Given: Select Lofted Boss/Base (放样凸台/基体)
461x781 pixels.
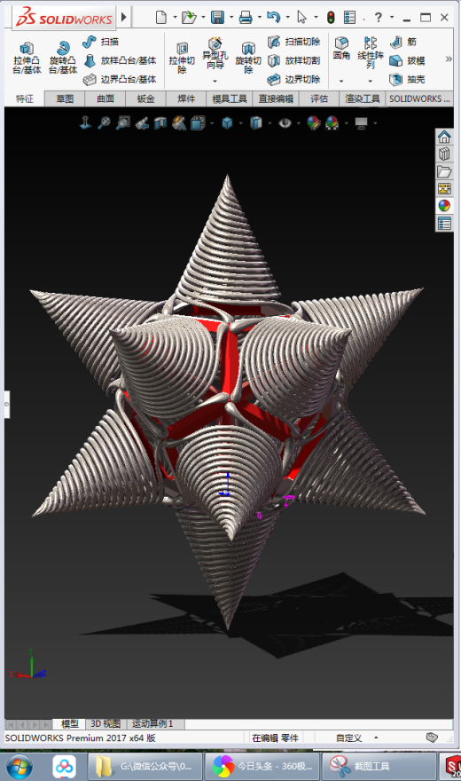Looking at the screenshot, I should tap(120, 60).
